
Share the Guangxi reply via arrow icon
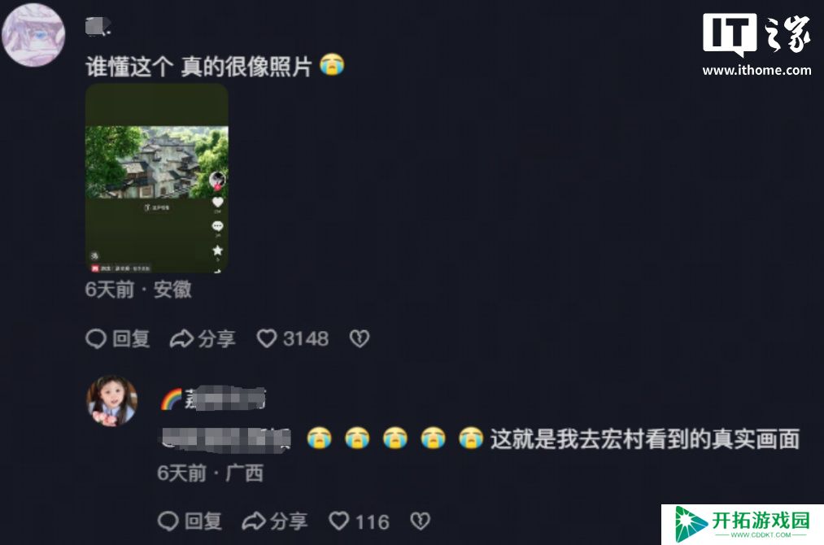tap(254, 521)
